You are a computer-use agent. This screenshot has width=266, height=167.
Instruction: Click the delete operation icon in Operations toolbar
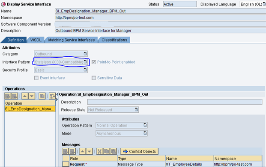click(x=15, y=96)
